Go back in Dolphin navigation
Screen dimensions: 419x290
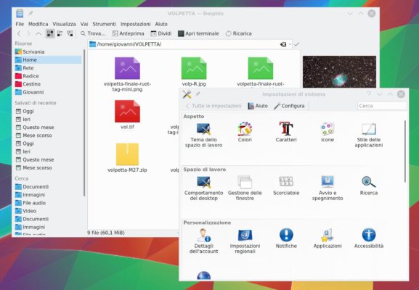19,33
